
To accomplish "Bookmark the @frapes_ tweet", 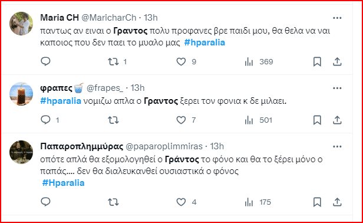I will 317,120.
